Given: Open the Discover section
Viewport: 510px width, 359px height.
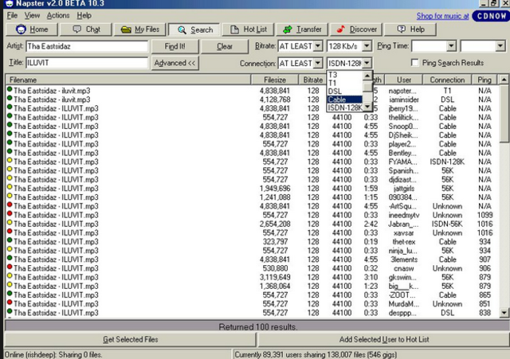Looking at the screenshot, I should coord(356,29).
